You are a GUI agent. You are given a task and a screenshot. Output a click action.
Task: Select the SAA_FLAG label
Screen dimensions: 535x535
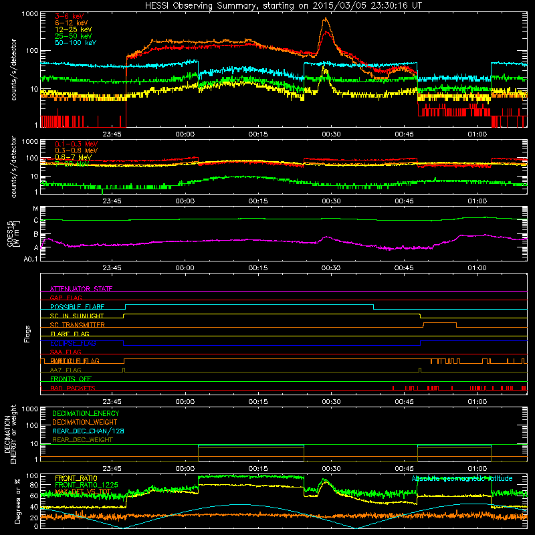[x=66, y=352]
